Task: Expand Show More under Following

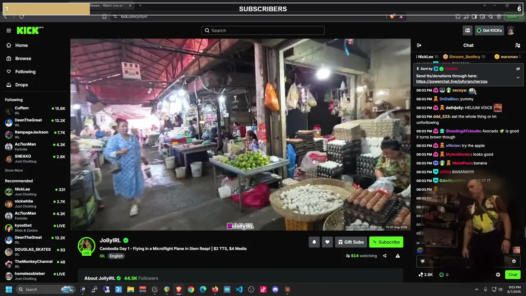Action: pos(14,171)
